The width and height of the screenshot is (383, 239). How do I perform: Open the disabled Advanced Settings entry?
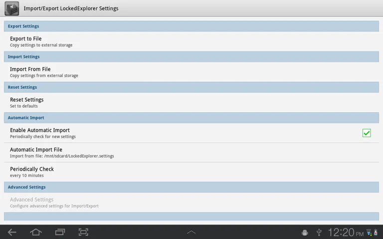coord(191,203)
